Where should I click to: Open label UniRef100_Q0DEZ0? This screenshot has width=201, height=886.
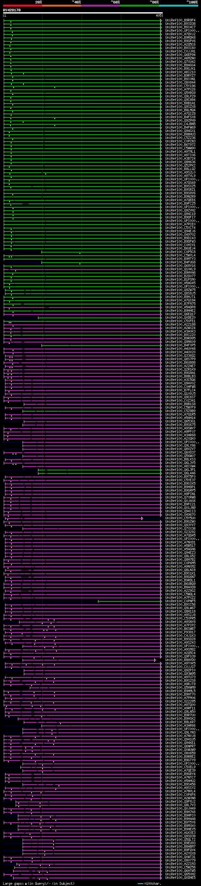coord(180,318)
